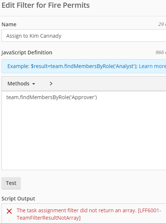Select the LFF6001 error message text
Image resolution: width=166 pixels, height=223 pixels.
tap(89, 214)
